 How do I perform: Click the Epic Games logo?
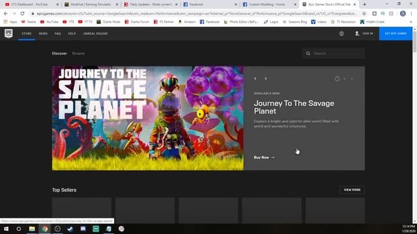pos(8,33)
